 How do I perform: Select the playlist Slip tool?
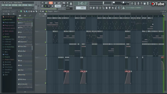point(34,11)
